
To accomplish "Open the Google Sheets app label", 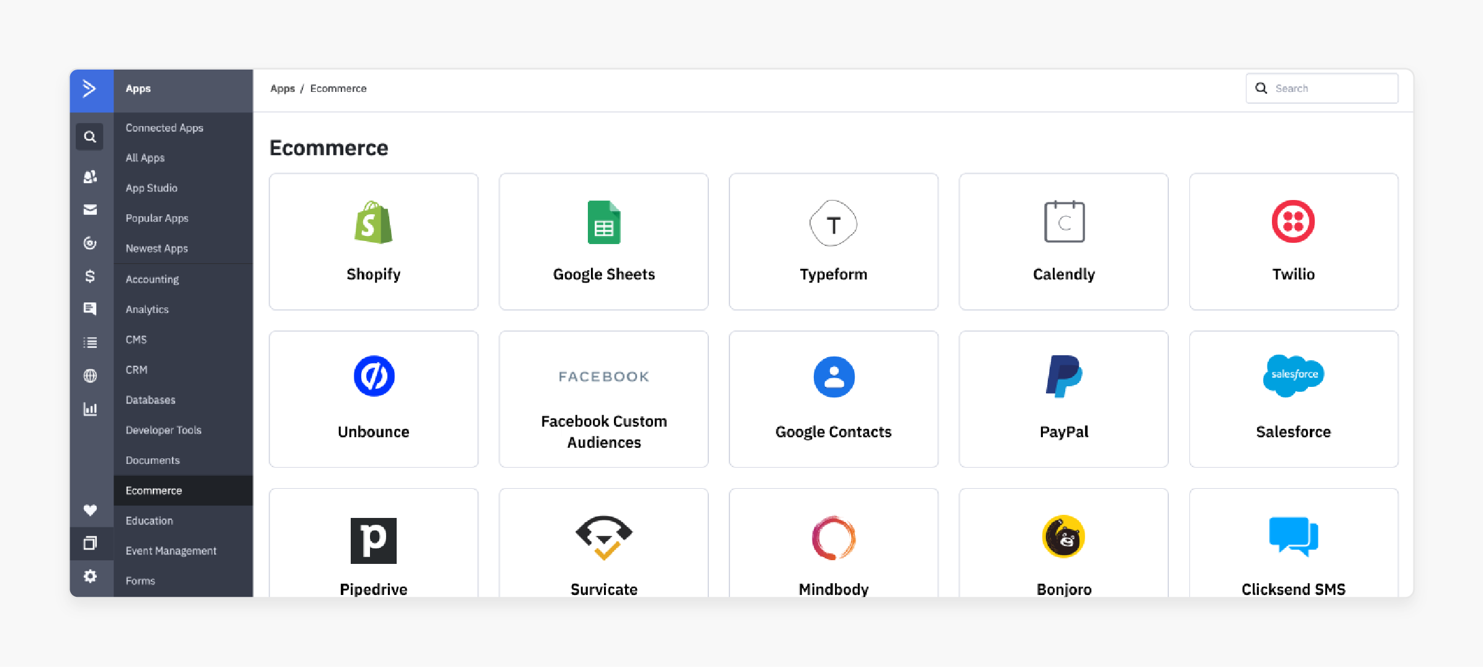I will pos(604,275).
